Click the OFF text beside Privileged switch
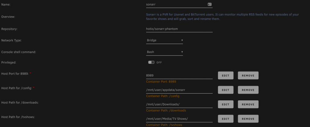This screenshot has height=127, width=310. (x=159, y=63)
